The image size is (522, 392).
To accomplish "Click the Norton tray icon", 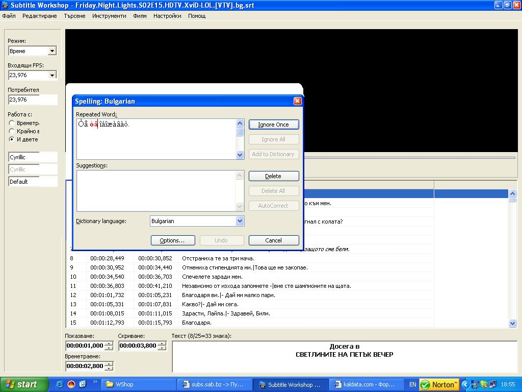I will coord(439,385).
